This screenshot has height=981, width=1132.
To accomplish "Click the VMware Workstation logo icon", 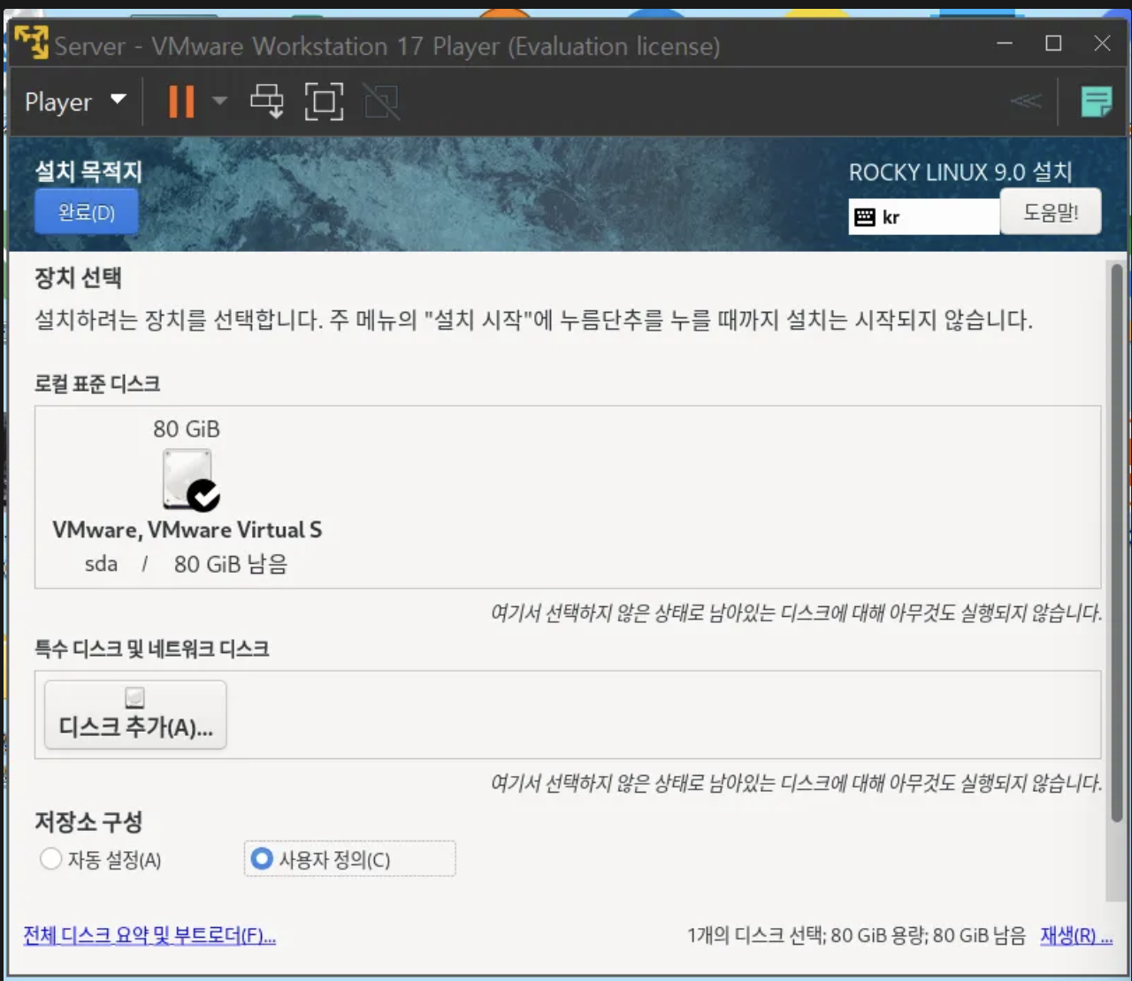I will 31,42.
